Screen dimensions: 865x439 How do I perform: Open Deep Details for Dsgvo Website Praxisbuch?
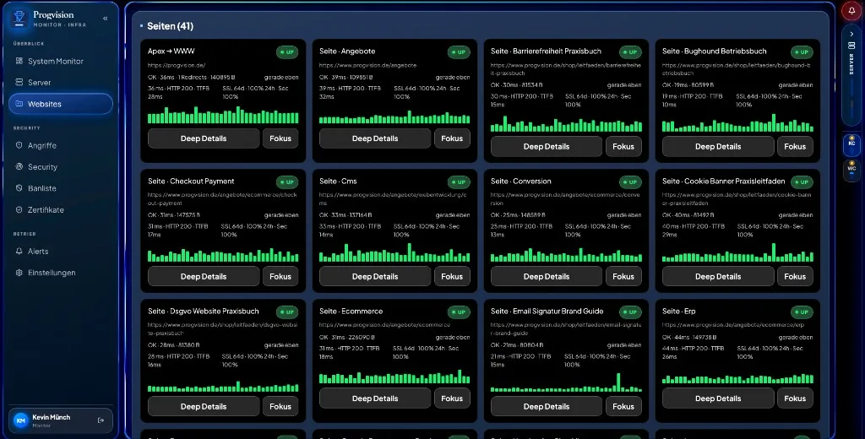pos(204,406)
